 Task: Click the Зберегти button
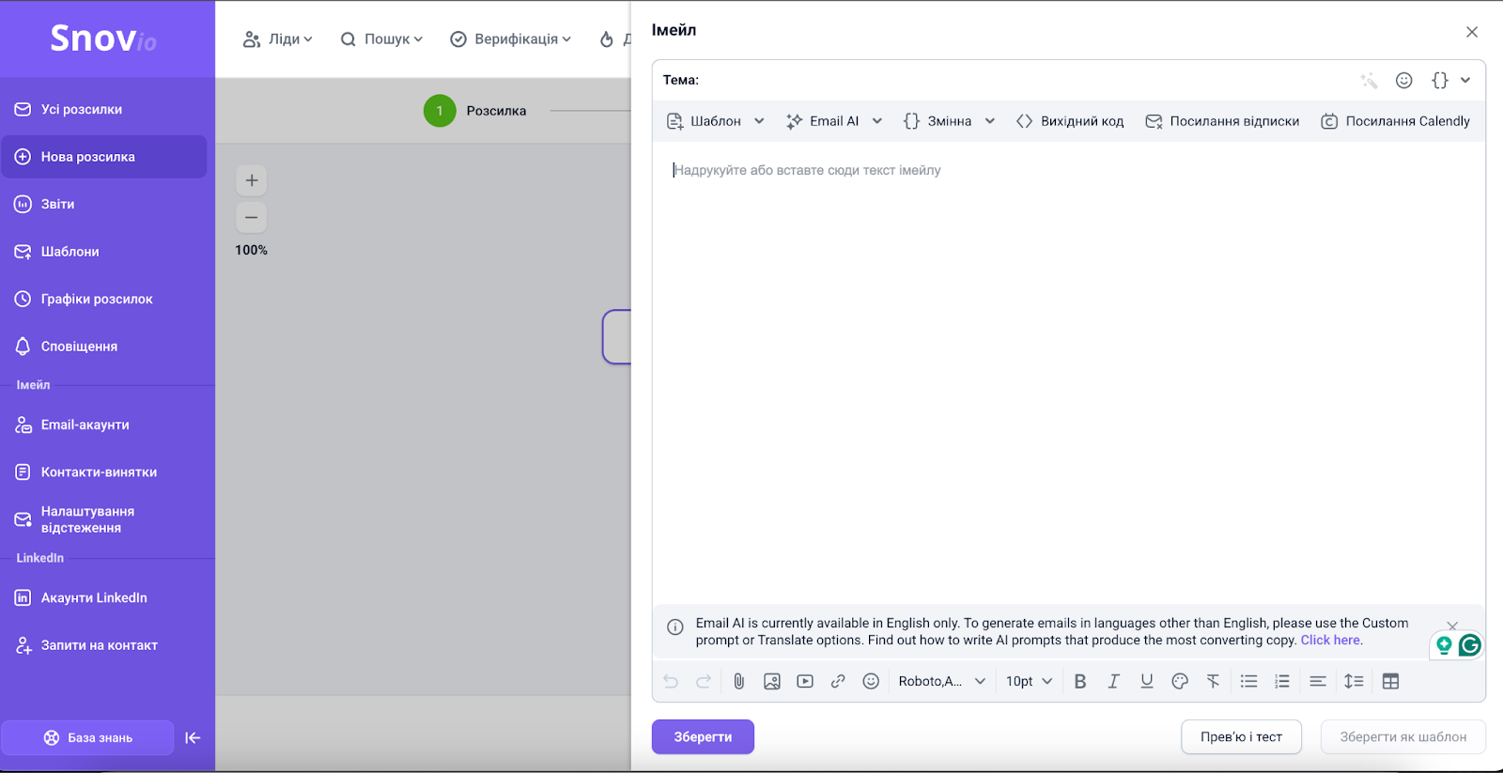703,737
